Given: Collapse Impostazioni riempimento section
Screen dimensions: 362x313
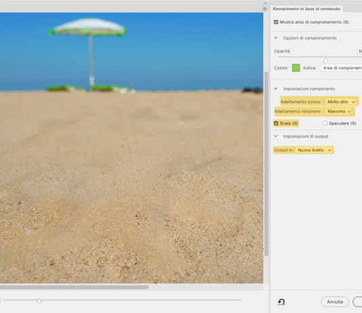Looking at the screenshot, I should (x=276, y=89).
